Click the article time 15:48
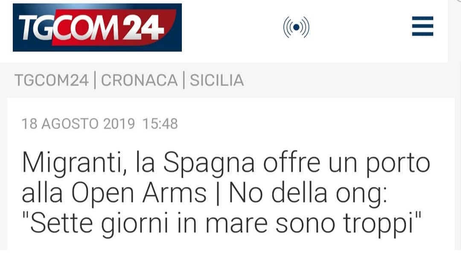The width and height of the screenshot is (461, 262). 160,124
